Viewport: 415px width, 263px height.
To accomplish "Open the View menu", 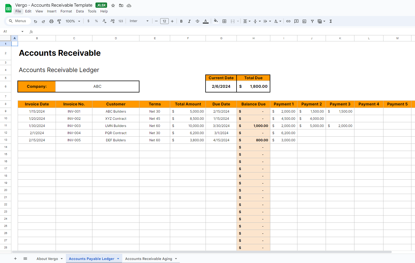I will click(x=39, y=11).
